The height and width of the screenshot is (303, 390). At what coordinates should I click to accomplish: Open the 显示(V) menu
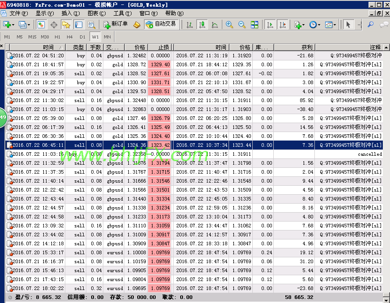click(x=45, y=13)
